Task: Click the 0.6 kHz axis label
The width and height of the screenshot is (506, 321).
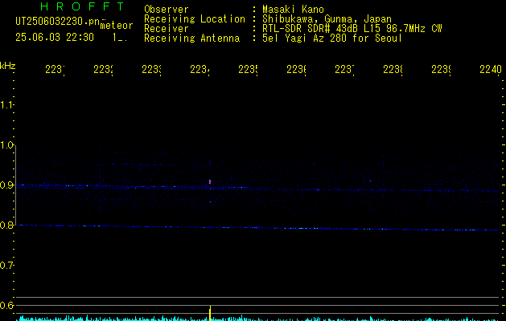Action: tap(6, 305)
